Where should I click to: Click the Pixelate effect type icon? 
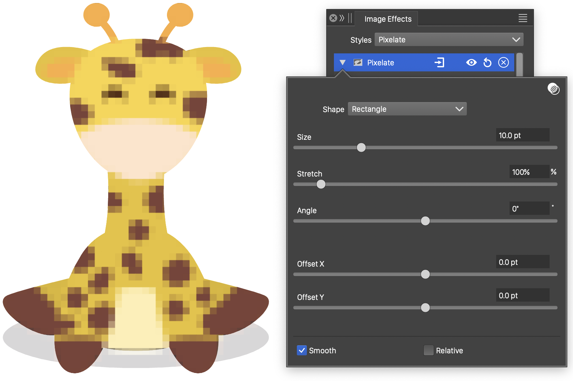tap(358, 63)
